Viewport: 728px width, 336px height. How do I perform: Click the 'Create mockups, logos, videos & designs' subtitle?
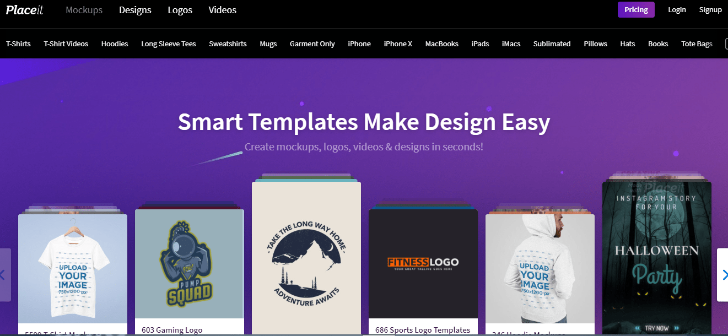(364, 147)
